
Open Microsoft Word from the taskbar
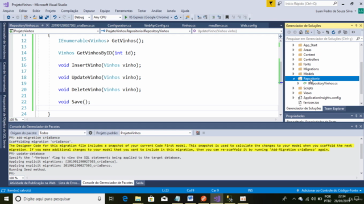191,199
